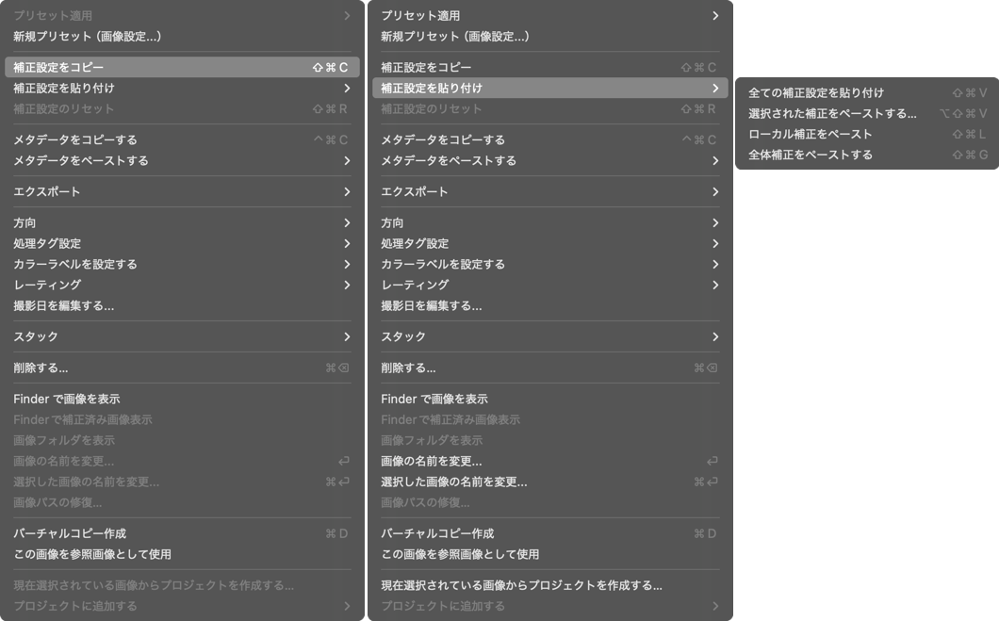Click ローカル補正をペースト in submenu

[867, 134]
